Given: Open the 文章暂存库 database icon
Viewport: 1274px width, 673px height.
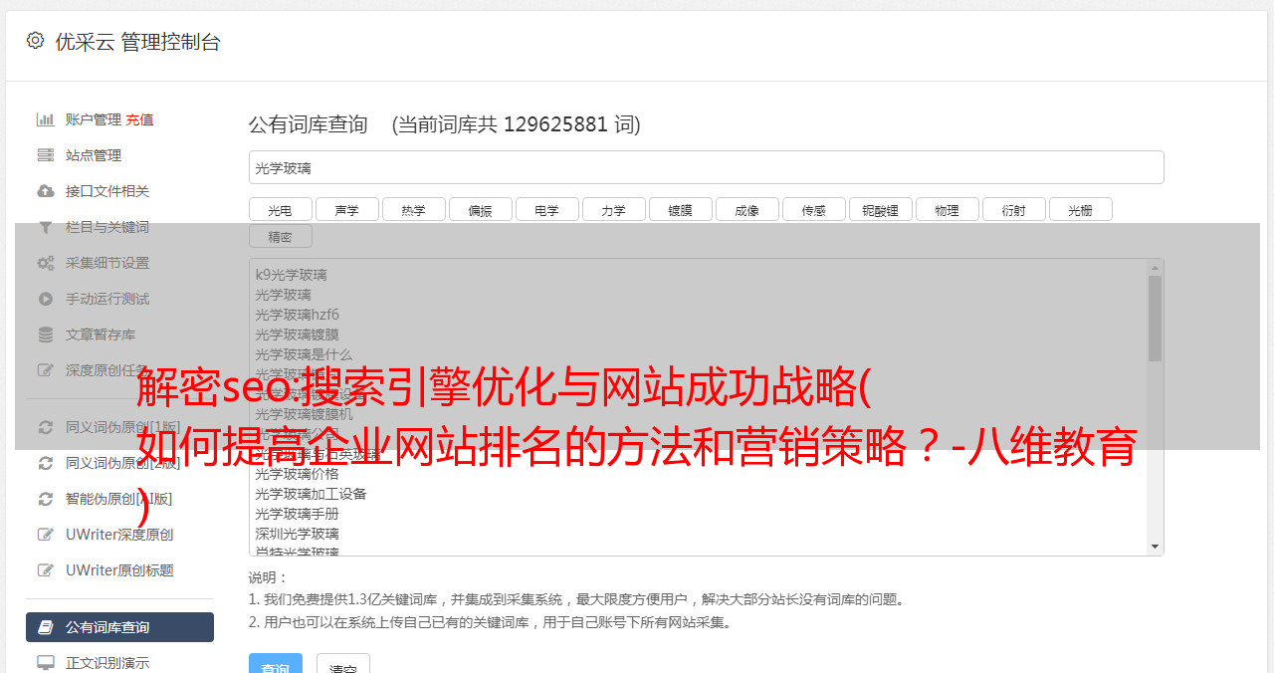Looking at the screenshot, I should (x=46, y=335).
